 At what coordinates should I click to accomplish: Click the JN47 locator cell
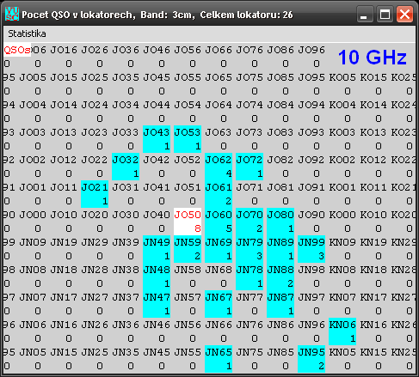[x=157, y=304]
